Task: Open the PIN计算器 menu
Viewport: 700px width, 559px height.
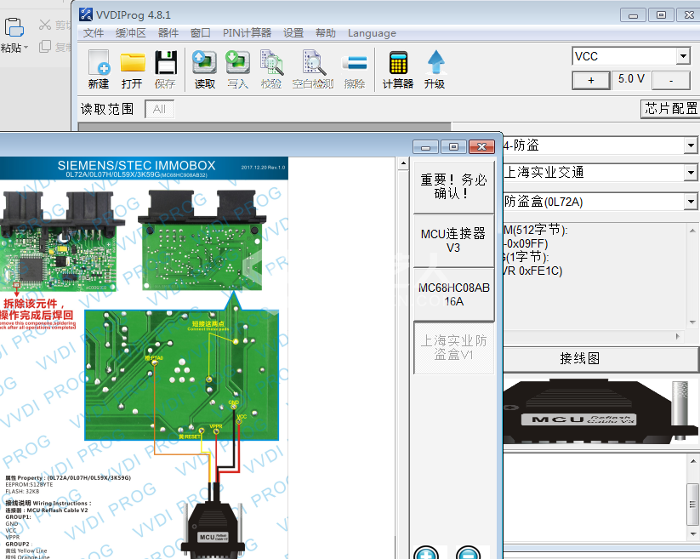Action: pos(247,33)
